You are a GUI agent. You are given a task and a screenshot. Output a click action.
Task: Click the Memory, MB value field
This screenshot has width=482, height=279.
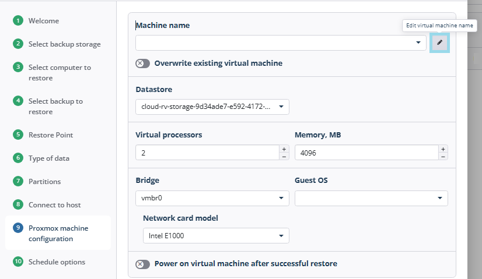point(366,153)
